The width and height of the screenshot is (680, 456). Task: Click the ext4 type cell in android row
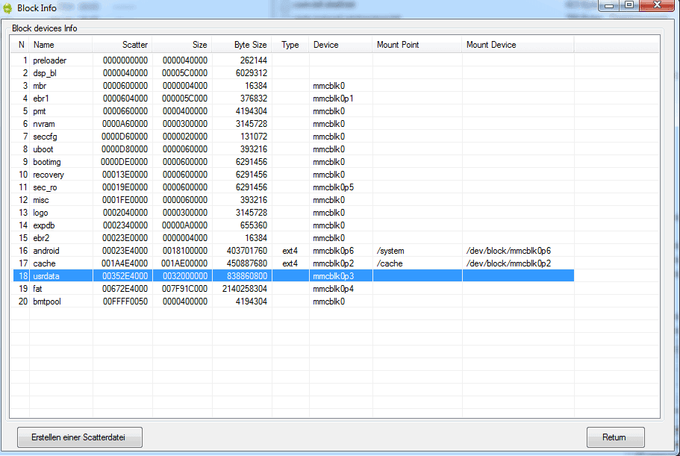[x=290, y=251]
